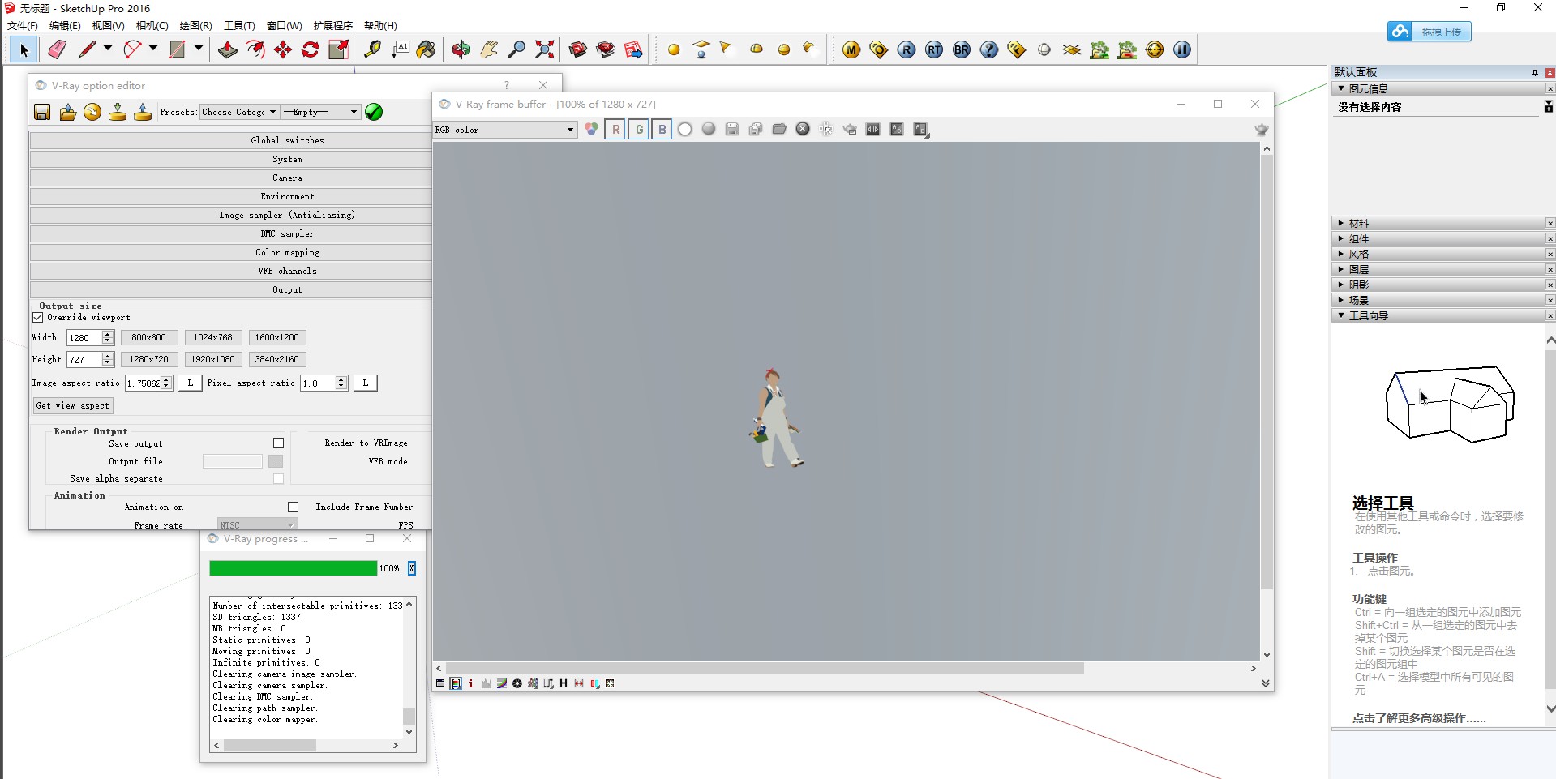
Task: Open the V-Ray material editor (M)
Action: [851, 50]
